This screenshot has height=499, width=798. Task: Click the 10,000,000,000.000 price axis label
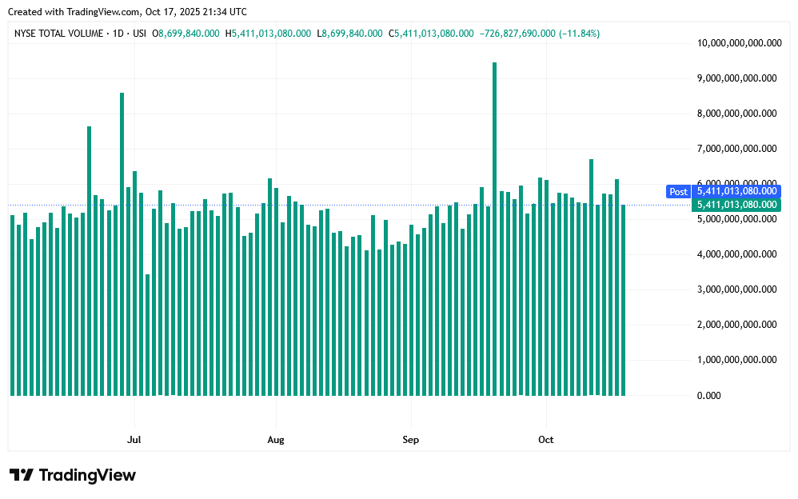[736, 43]
